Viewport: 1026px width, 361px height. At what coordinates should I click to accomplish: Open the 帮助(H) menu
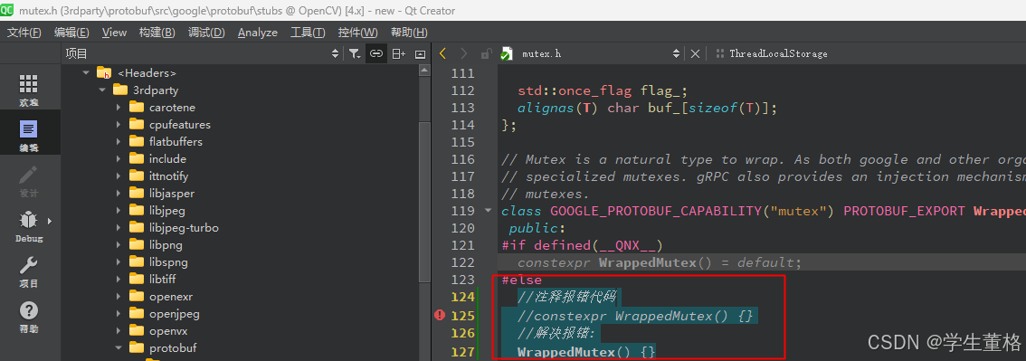tap(409, 32)
